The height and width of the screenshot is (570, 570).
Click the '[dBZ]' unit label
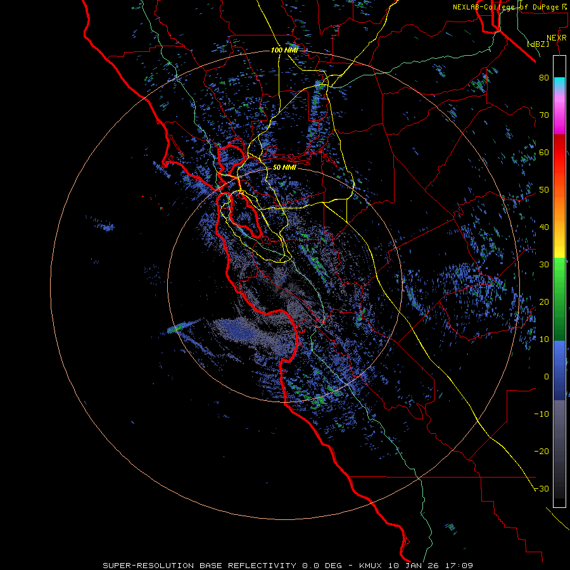(x=538, y=44)
